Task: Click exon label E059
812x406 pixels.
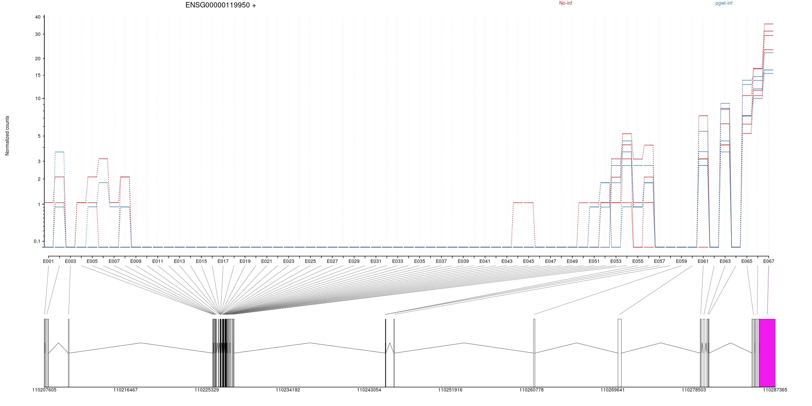Action: pos(681,261)
